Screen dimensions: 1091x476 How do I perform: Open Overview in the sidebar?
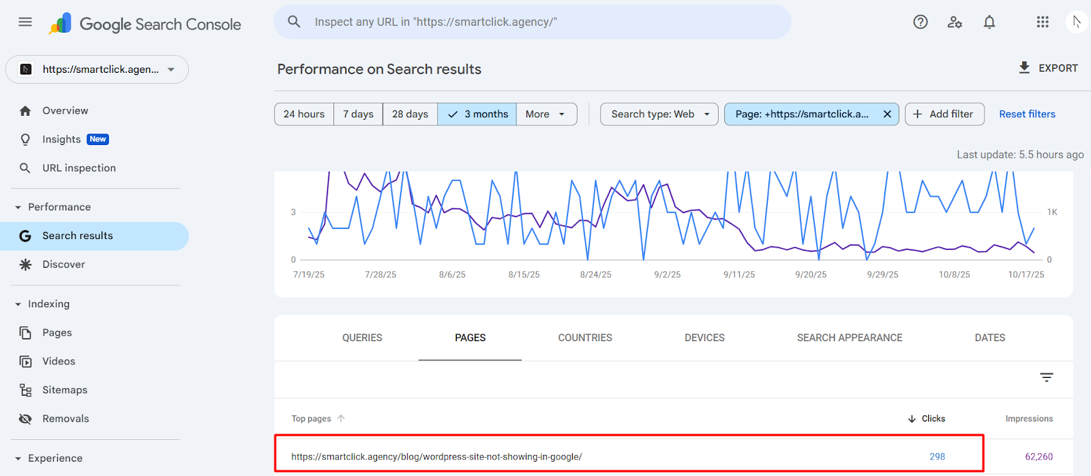tap(94, 111)
